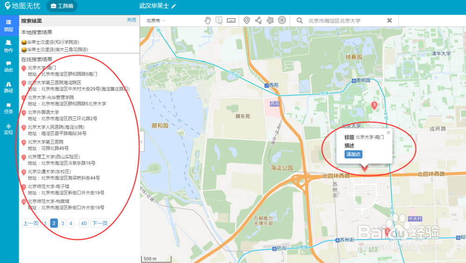Click the 海淀公园 map label
Image resolution: width=466 pixels, height=263 pixels.
coord(282,168)
